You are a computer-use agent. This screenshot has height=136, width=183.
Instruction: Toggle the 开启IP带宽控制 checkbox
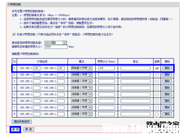(14, 34)
